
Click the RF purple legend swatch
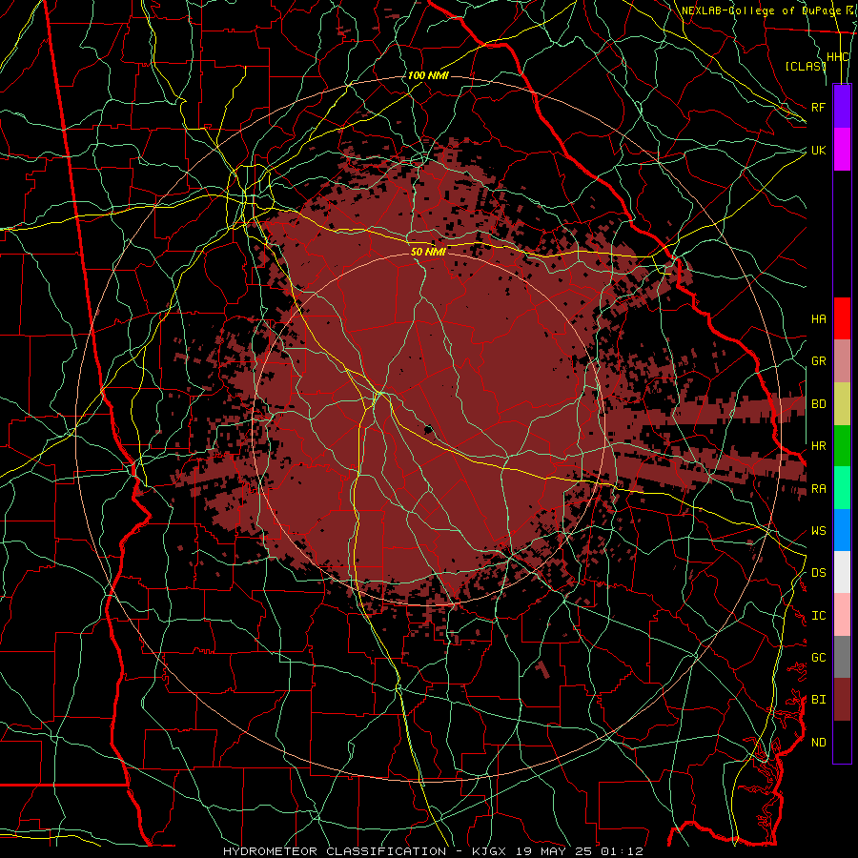[842, 107]
